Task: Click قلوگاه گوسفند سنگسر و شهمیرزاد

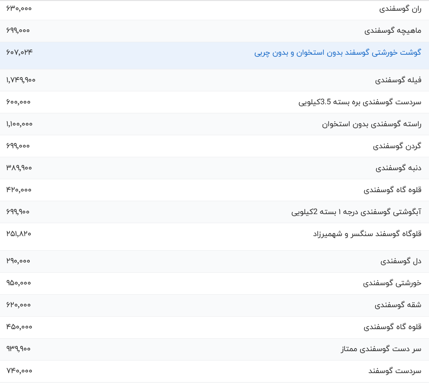Action: (367, 234)
